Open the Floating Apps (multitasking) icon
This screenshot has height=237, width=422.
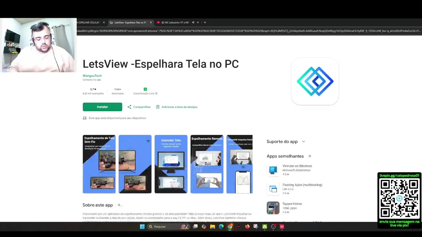coord(273,189)
